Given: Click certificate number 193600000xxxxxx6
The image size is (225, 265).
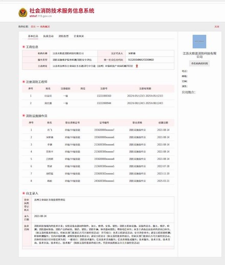Looking at the screenshot, I should 104,137.
